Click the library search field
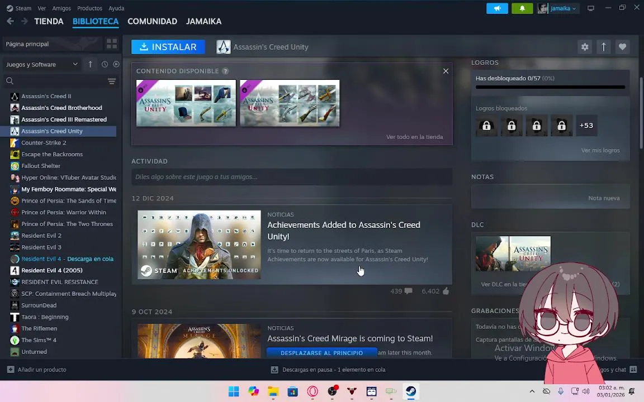Screen dimensions: 644x402 coord(55,81)
